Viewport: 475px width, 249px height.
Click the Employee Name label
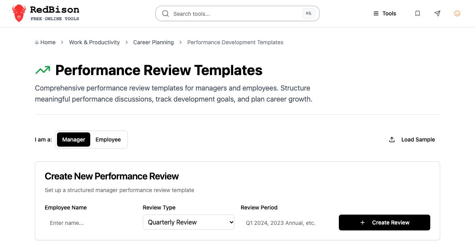pyautogui.click(x=66, y=207)
